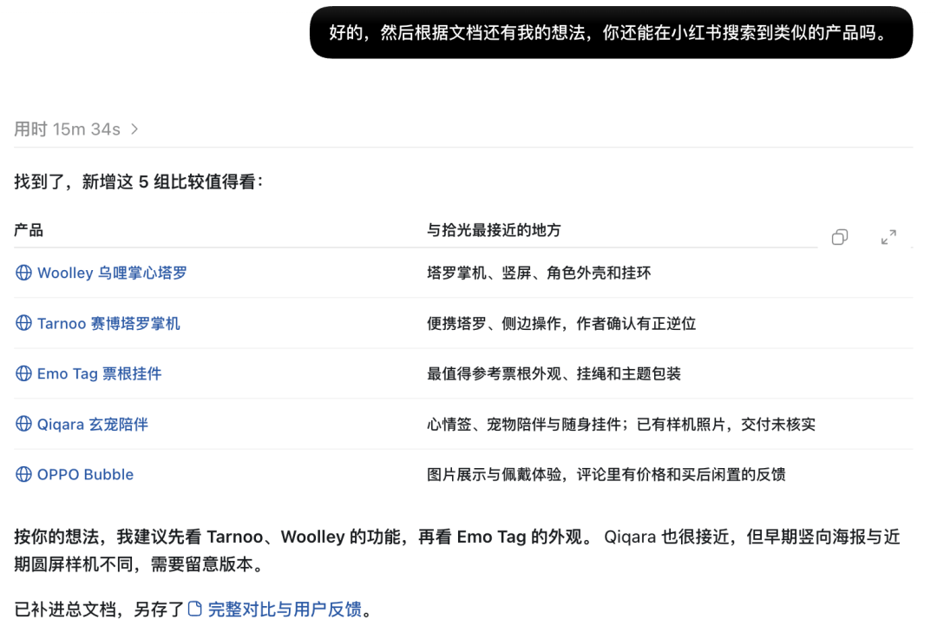
Task: Expand the table to full view
Action: pyautogui.click(x=888, y=238)
